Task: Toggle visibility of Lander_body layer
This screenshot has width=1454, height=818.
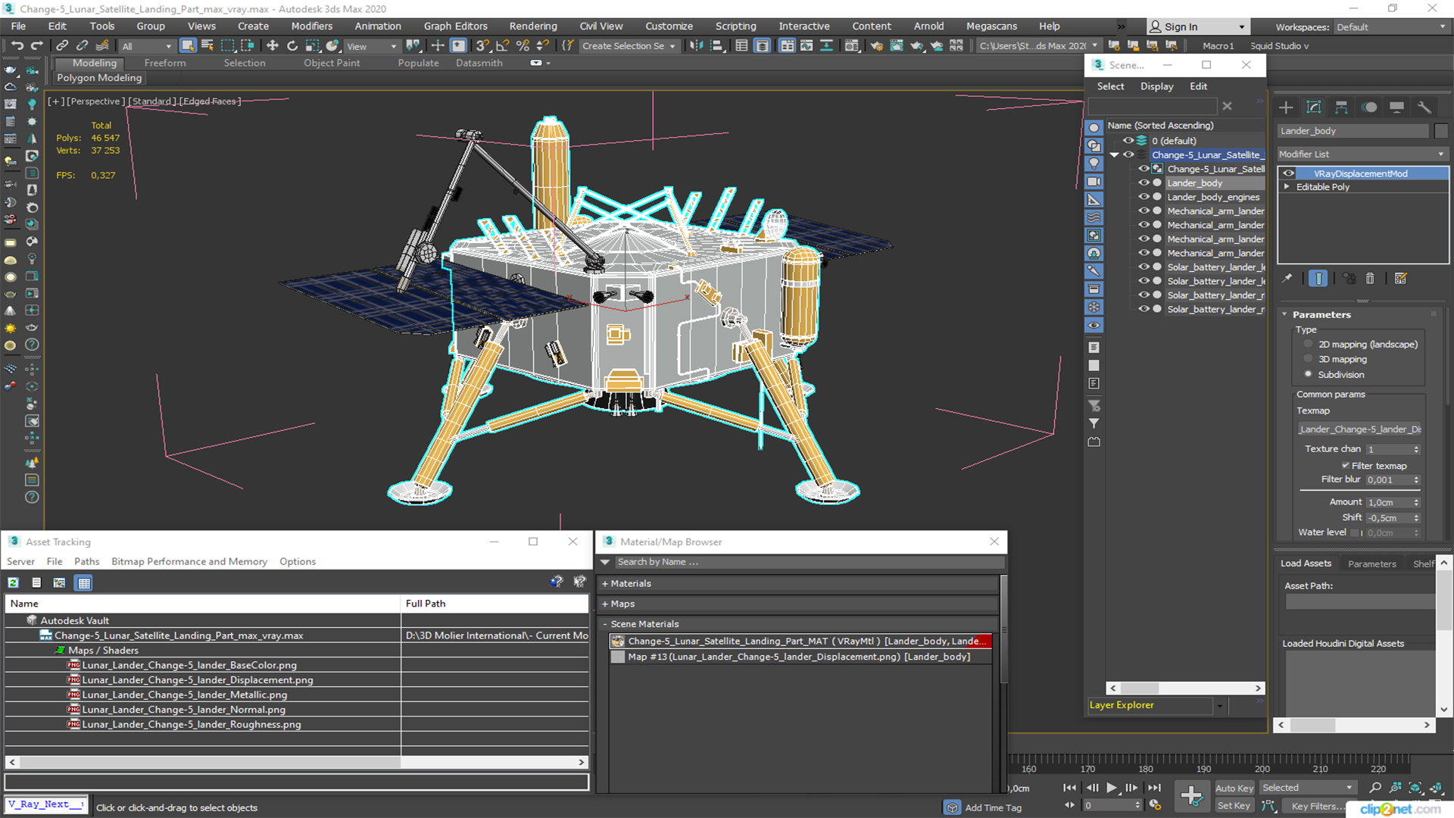Action: (1144, 183)
